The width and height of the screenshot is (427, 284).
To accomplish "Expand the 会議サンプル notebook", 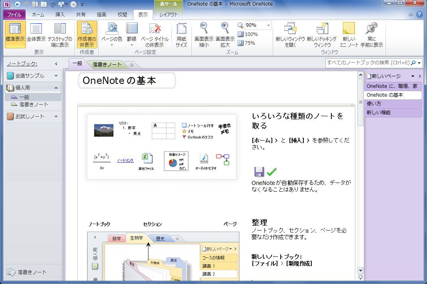I will coord(56,75).
